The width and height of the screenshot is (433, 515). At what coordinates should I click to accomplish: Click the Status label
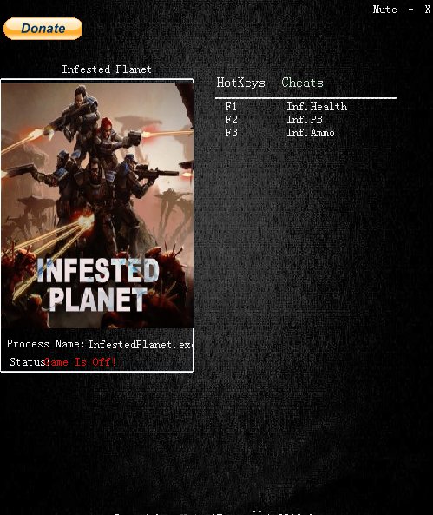coord(30,362)
